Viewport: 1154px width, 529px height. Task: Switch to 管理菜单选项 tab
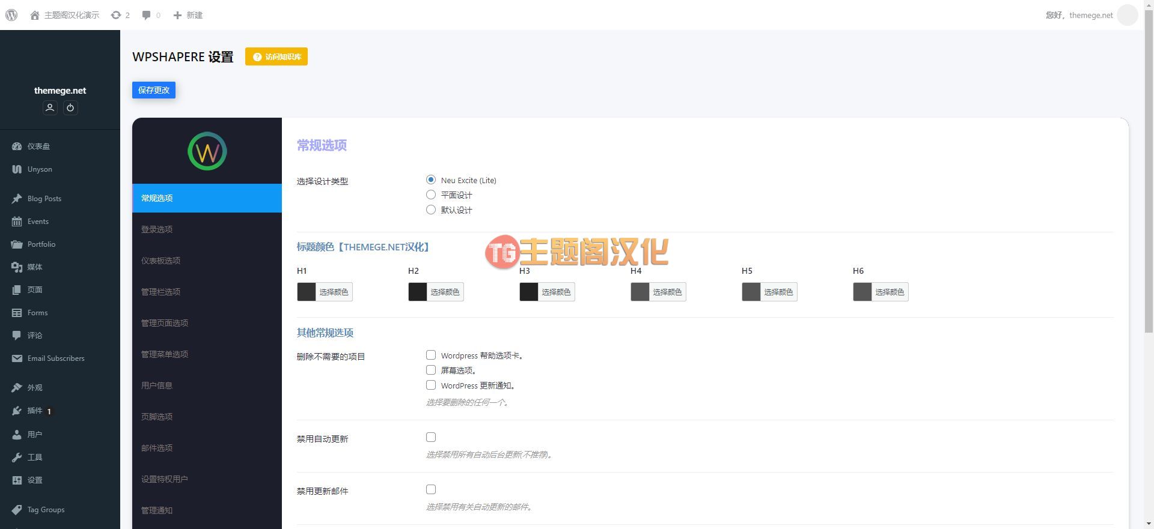[207, 354]
